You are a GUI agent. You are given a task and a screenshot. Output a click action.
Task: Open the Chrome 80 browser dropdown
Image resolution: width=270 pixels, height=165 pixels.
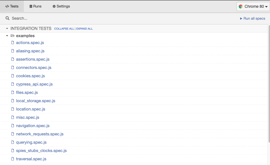click(x=253, y=6)
